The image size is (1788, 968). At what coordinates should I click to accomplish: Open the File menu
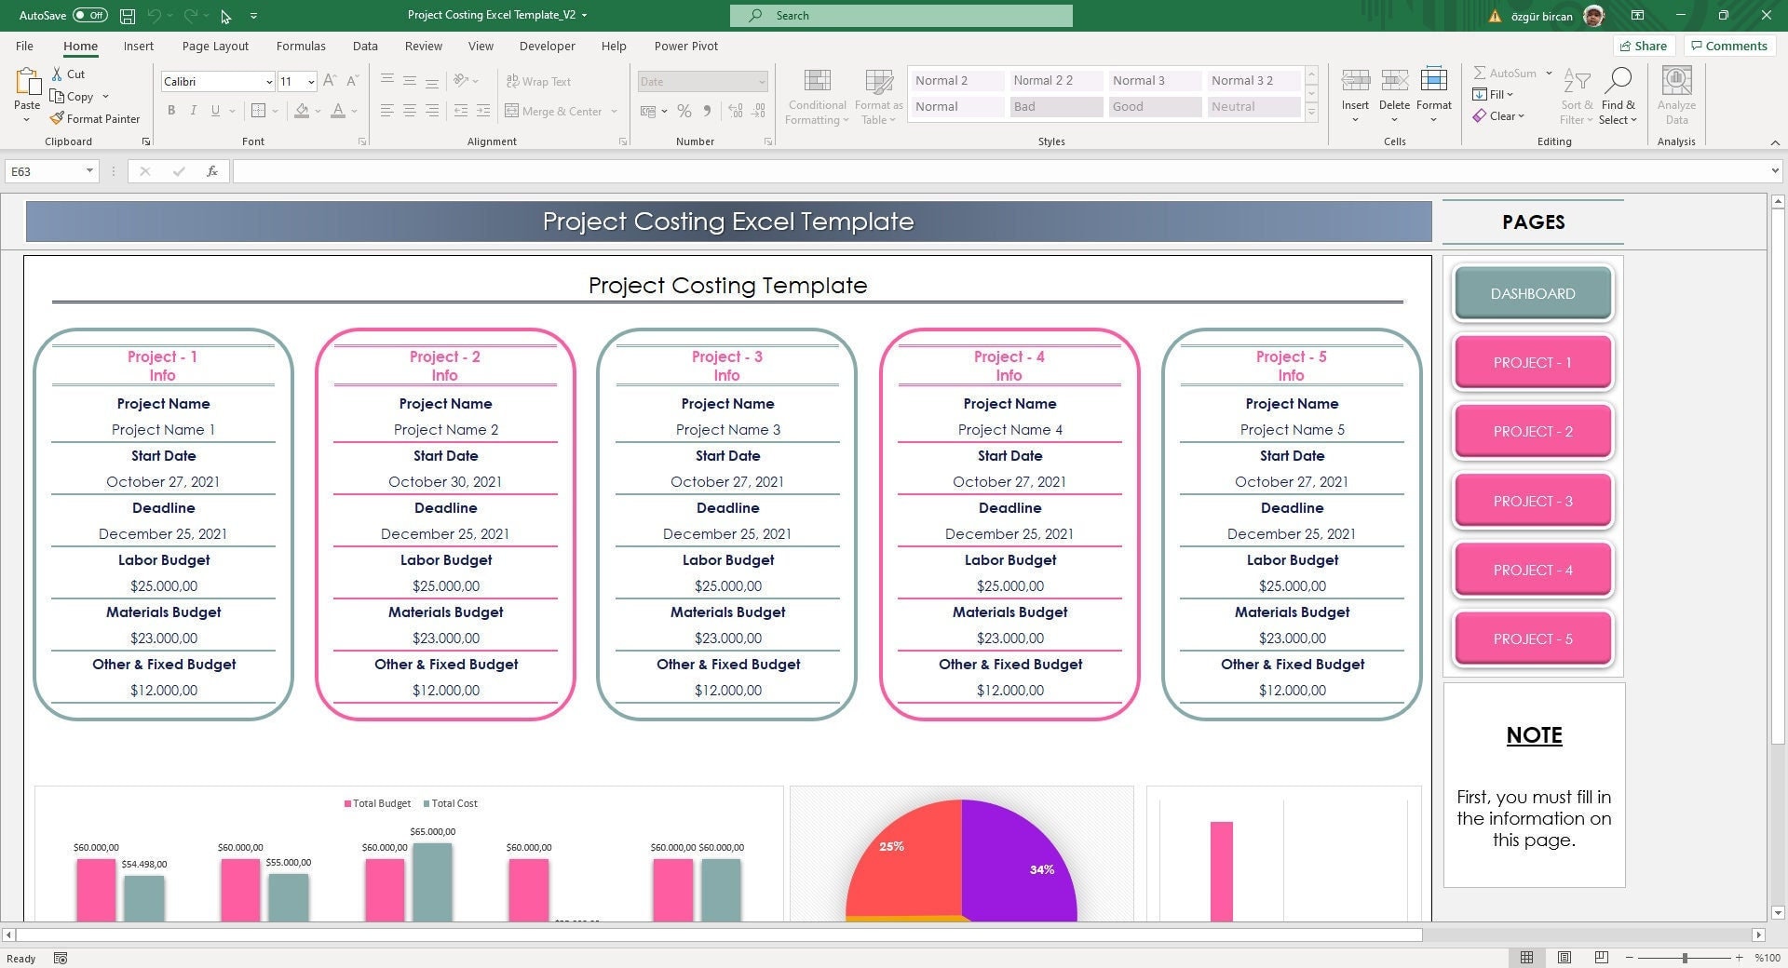click(25, 46)
